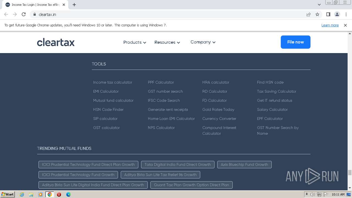Open File Explorer from the taskbar
The image size is (352, 198).
tap(31, 194)
